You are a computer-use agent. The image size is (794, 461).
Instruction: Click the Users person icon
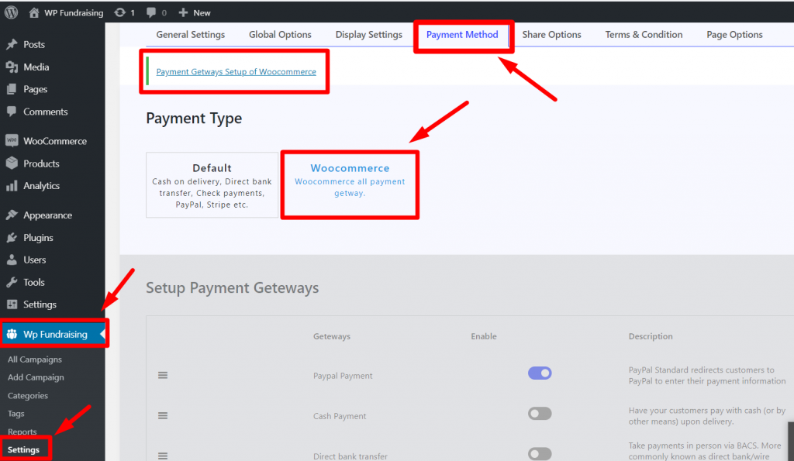[x=12, y=260]
